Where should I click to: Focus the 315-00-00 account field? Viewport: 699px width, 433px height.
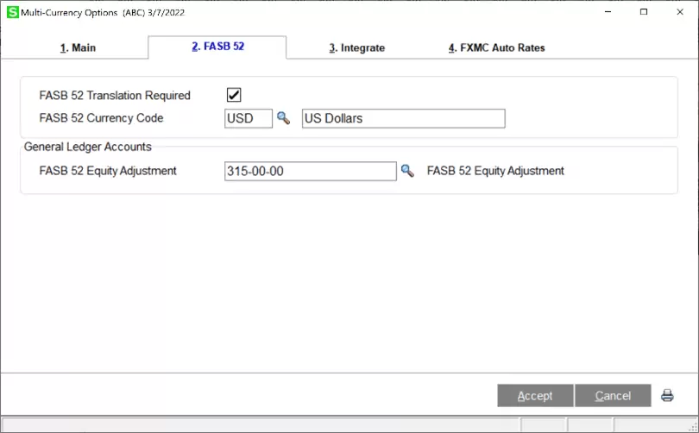point(310,171)
